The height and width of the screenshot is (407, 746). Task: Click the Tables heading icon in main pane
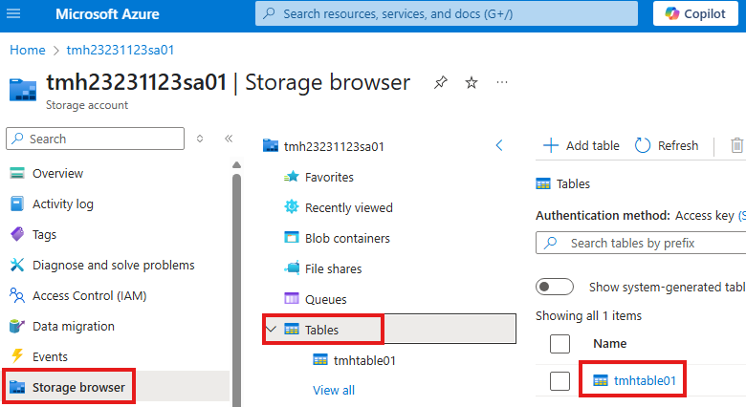click(543, 184)
